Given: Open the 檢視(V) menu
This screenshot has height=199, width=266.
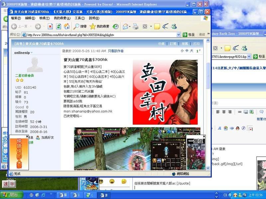Looking at the screenshot, I should point(45,18).
